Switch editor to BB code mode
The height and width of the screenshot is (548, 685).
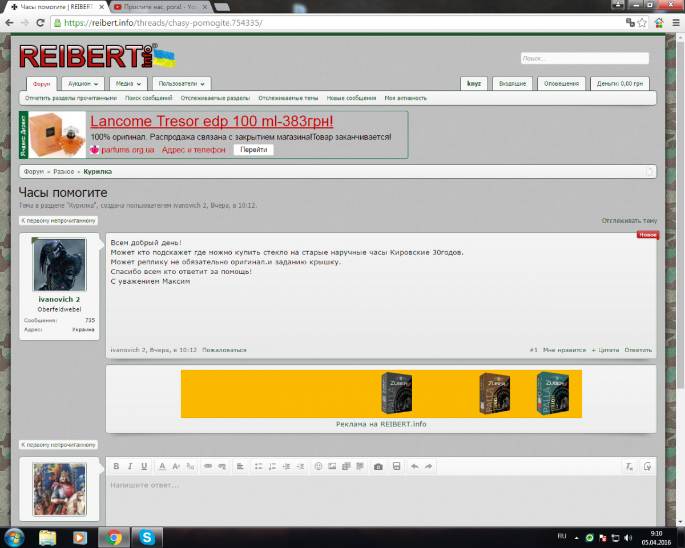647,466
